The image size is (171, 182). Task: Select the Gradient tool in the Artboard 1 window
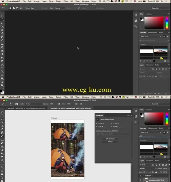[x=2, y=150]
